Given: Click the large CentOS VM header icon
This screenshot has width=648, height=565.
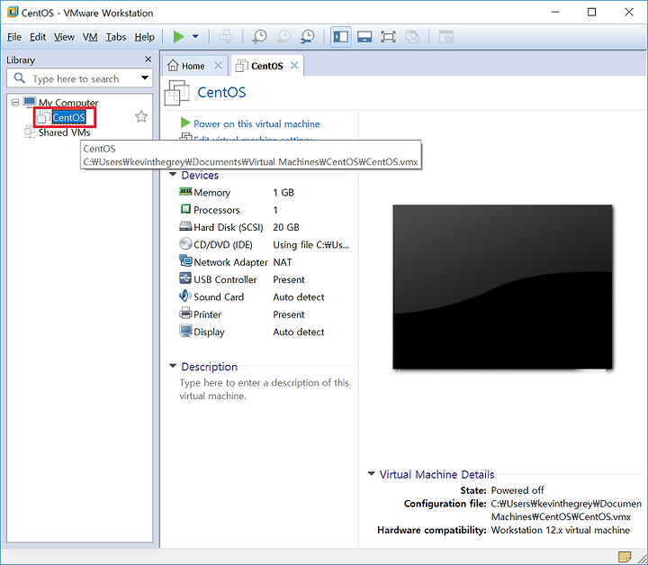Looking at the screenshot, I should point(177,92).
